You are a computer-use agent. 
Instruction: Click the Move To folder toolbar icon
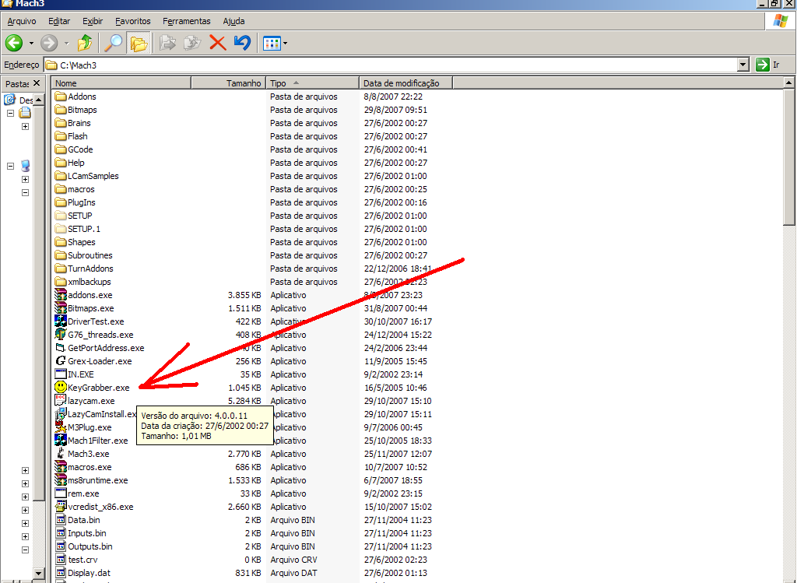(x=167, y=44)
